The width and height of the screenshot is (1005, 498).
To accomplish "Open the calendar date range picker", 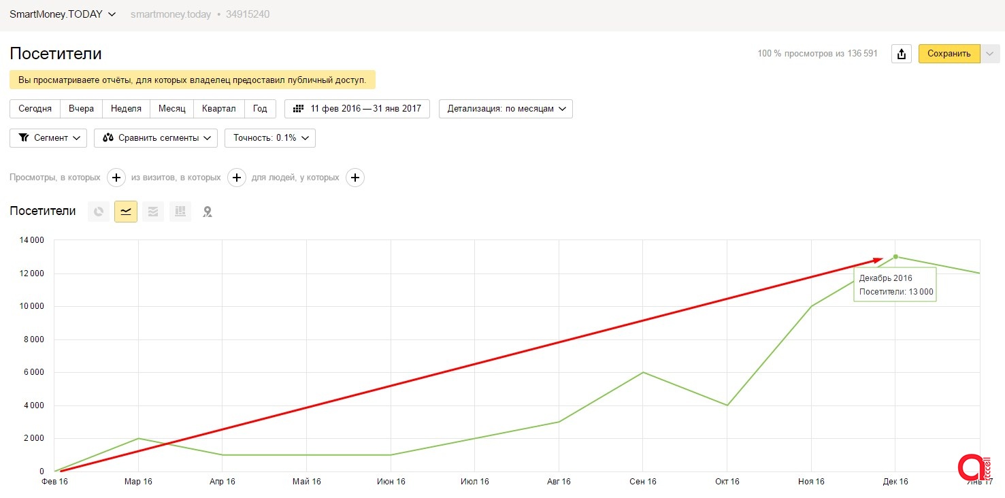I will click(x=357, y=109).
